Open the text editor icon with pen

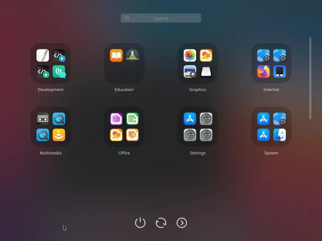(43, 55)
